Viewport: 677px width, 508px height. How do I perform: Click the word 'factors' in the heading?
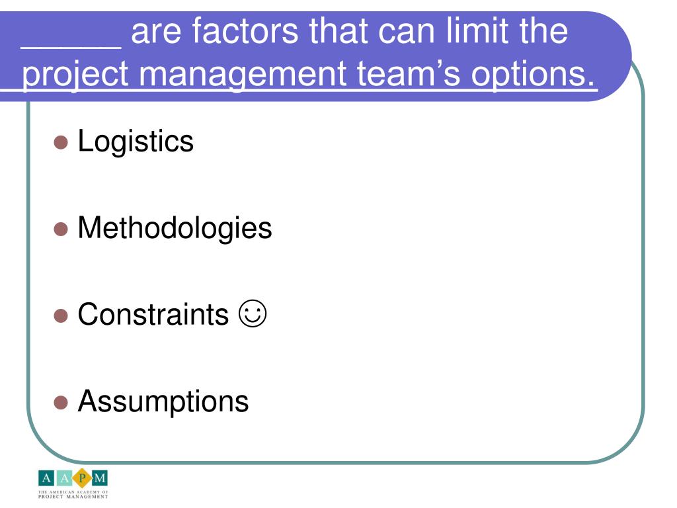245,30
